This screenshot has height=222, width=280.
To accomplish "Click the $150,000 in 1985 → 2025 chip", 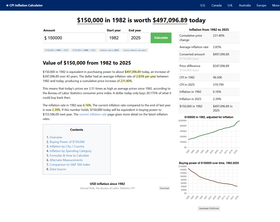I will [56, 50].
